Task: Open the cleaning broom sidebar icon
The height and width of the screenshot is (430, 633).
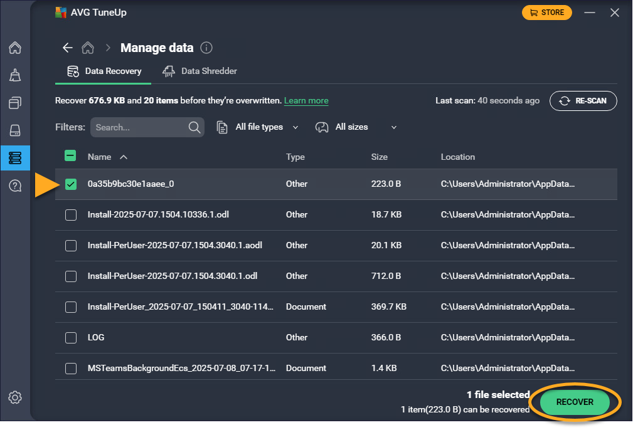Action: pos(15,76)
